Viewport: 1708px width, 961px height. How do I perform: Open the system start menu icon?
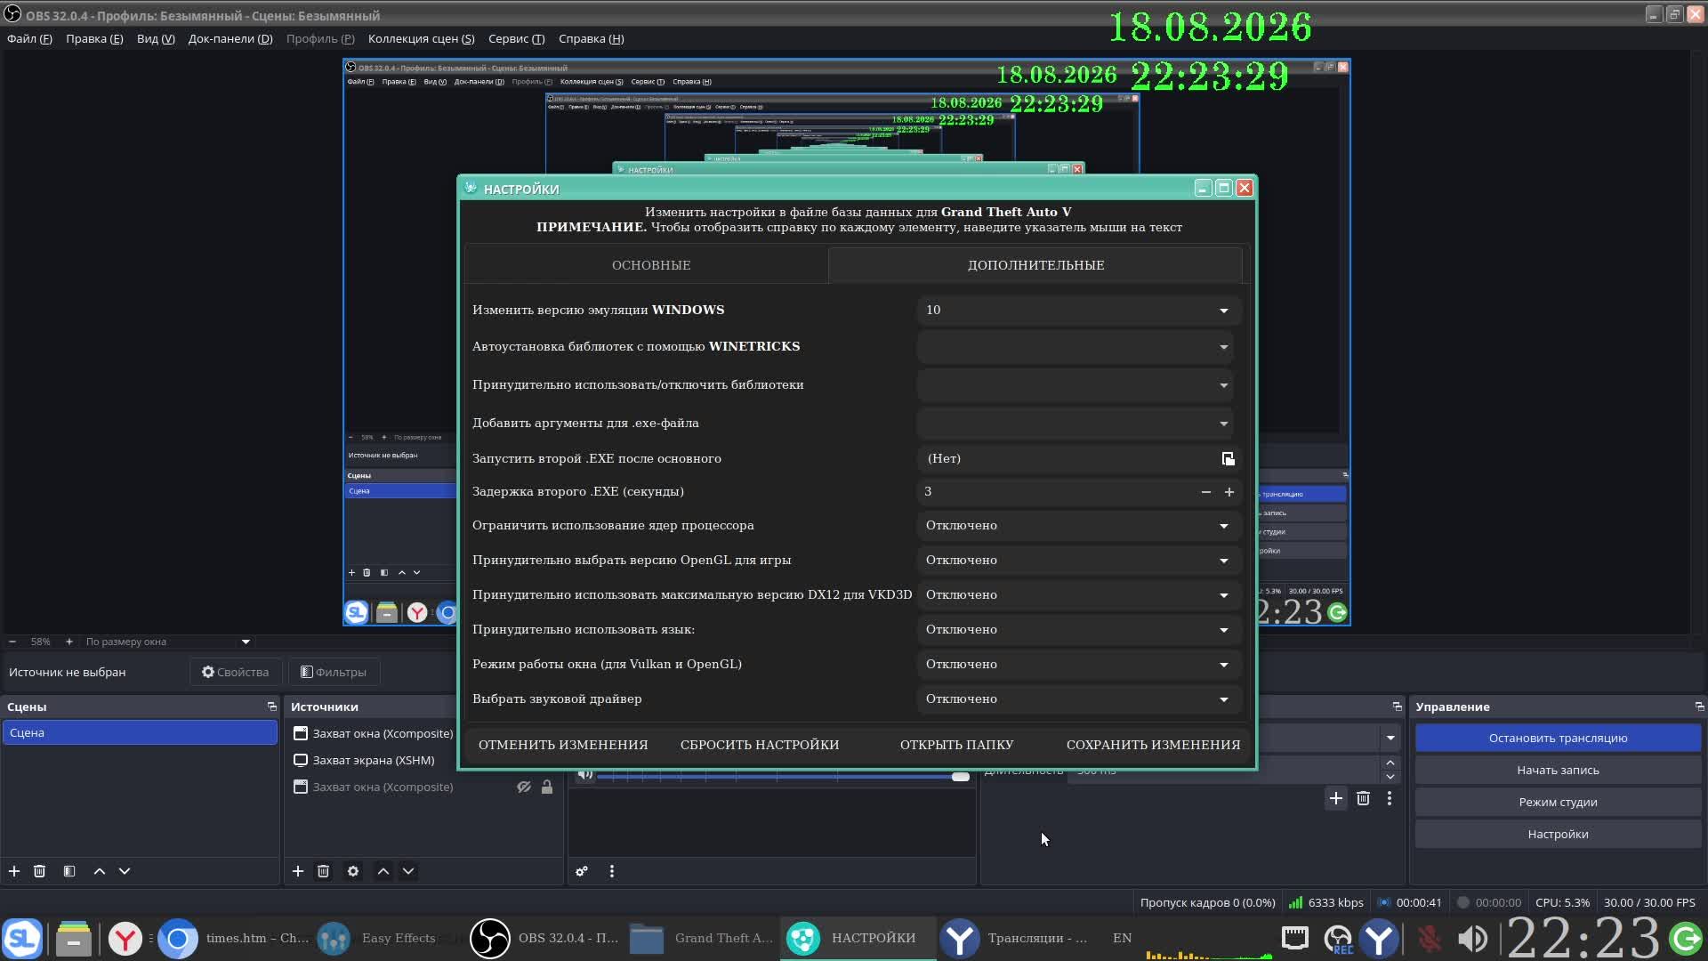pos(22,939)
